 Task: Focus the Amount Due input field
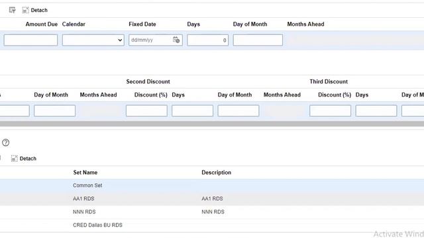pyautogui.click(x=31, y=40)
